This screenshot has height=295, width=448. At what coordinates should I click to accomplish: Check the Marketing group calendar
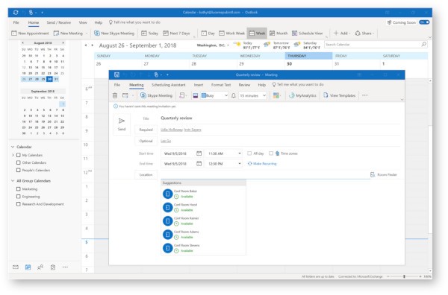[x=19, y=189]
